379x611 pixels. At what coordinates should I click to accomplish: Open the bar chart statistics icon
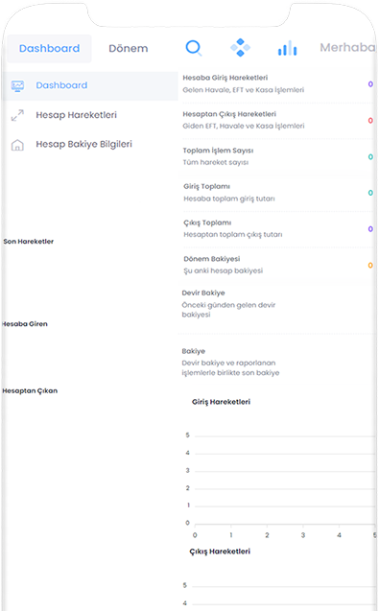click(288, 48)
